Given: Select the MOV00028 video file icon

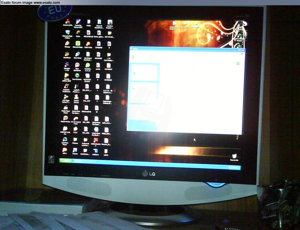Looking at the screenshot, I should coord(108,77).
